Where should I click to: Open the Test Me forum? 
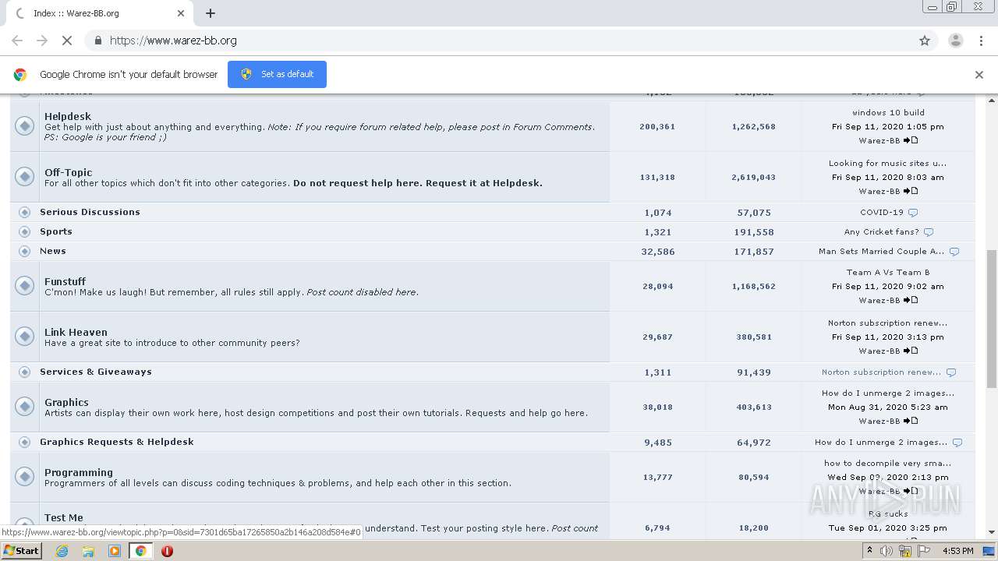[x=64, y=517]
